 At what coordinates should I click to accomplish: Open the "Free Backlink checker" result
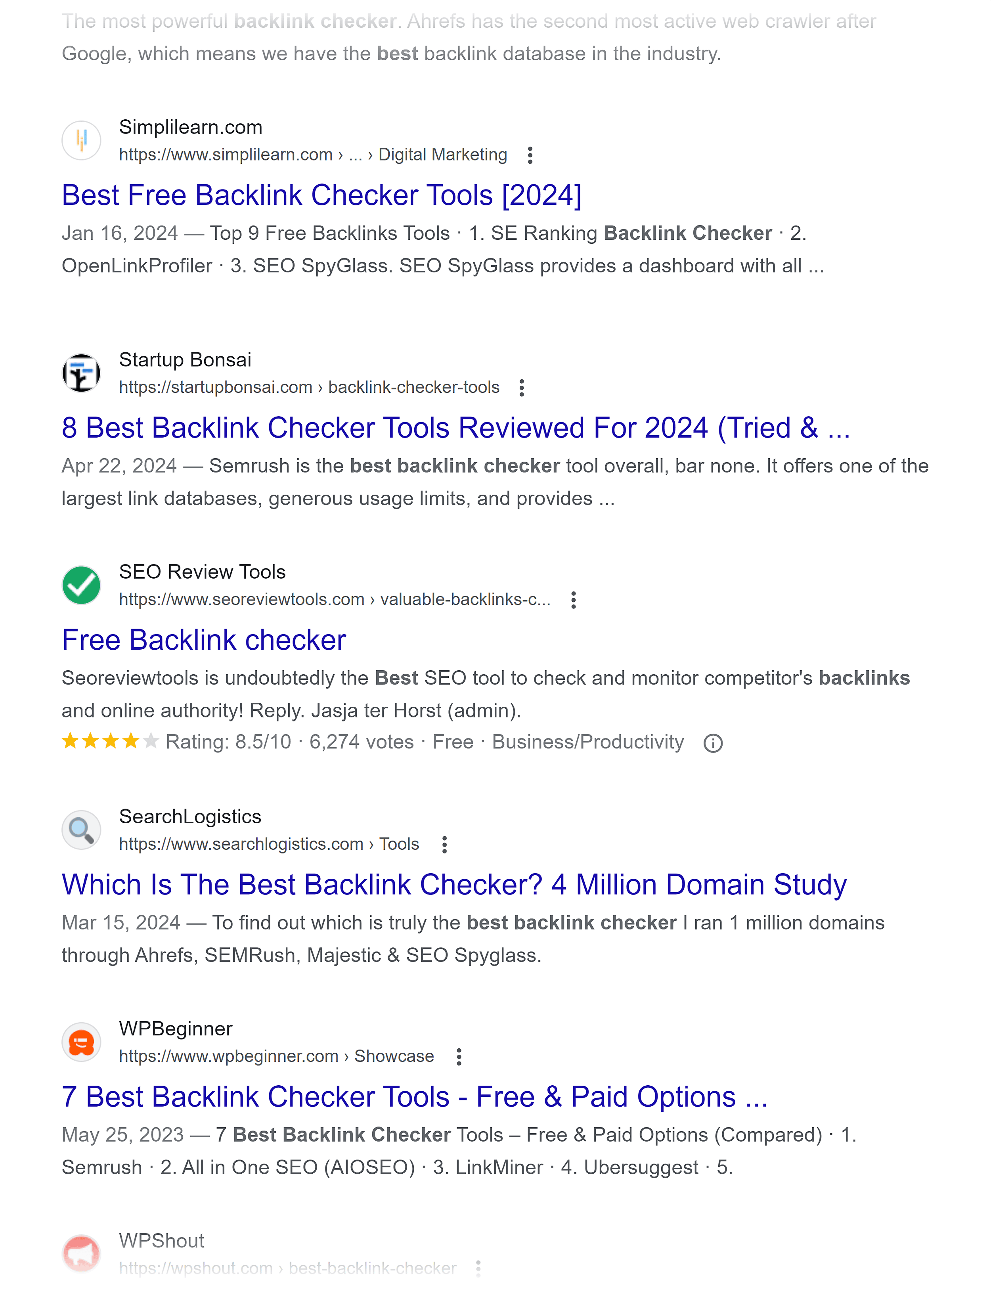[203, 639]
